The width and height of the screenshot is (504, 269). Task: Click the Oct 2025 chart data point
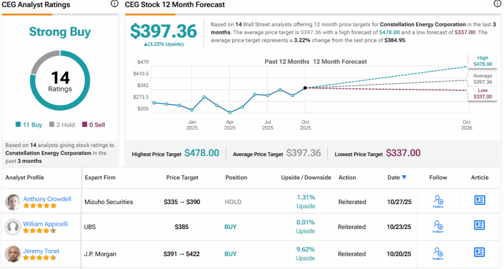point(305,88)
